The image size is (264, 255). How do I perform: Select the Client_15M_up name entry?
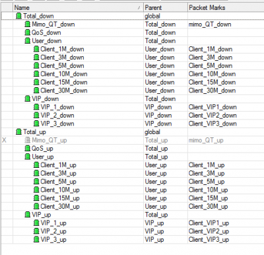click(x=60, y=198)
